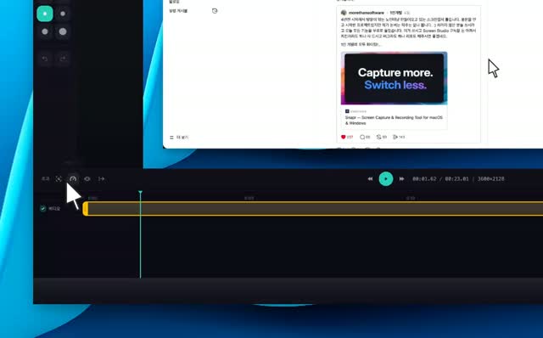Screen dimensions: 543x338
Task: Open the morethansoftware profile name
Action: pyautogui.click(x=367, y=13)
